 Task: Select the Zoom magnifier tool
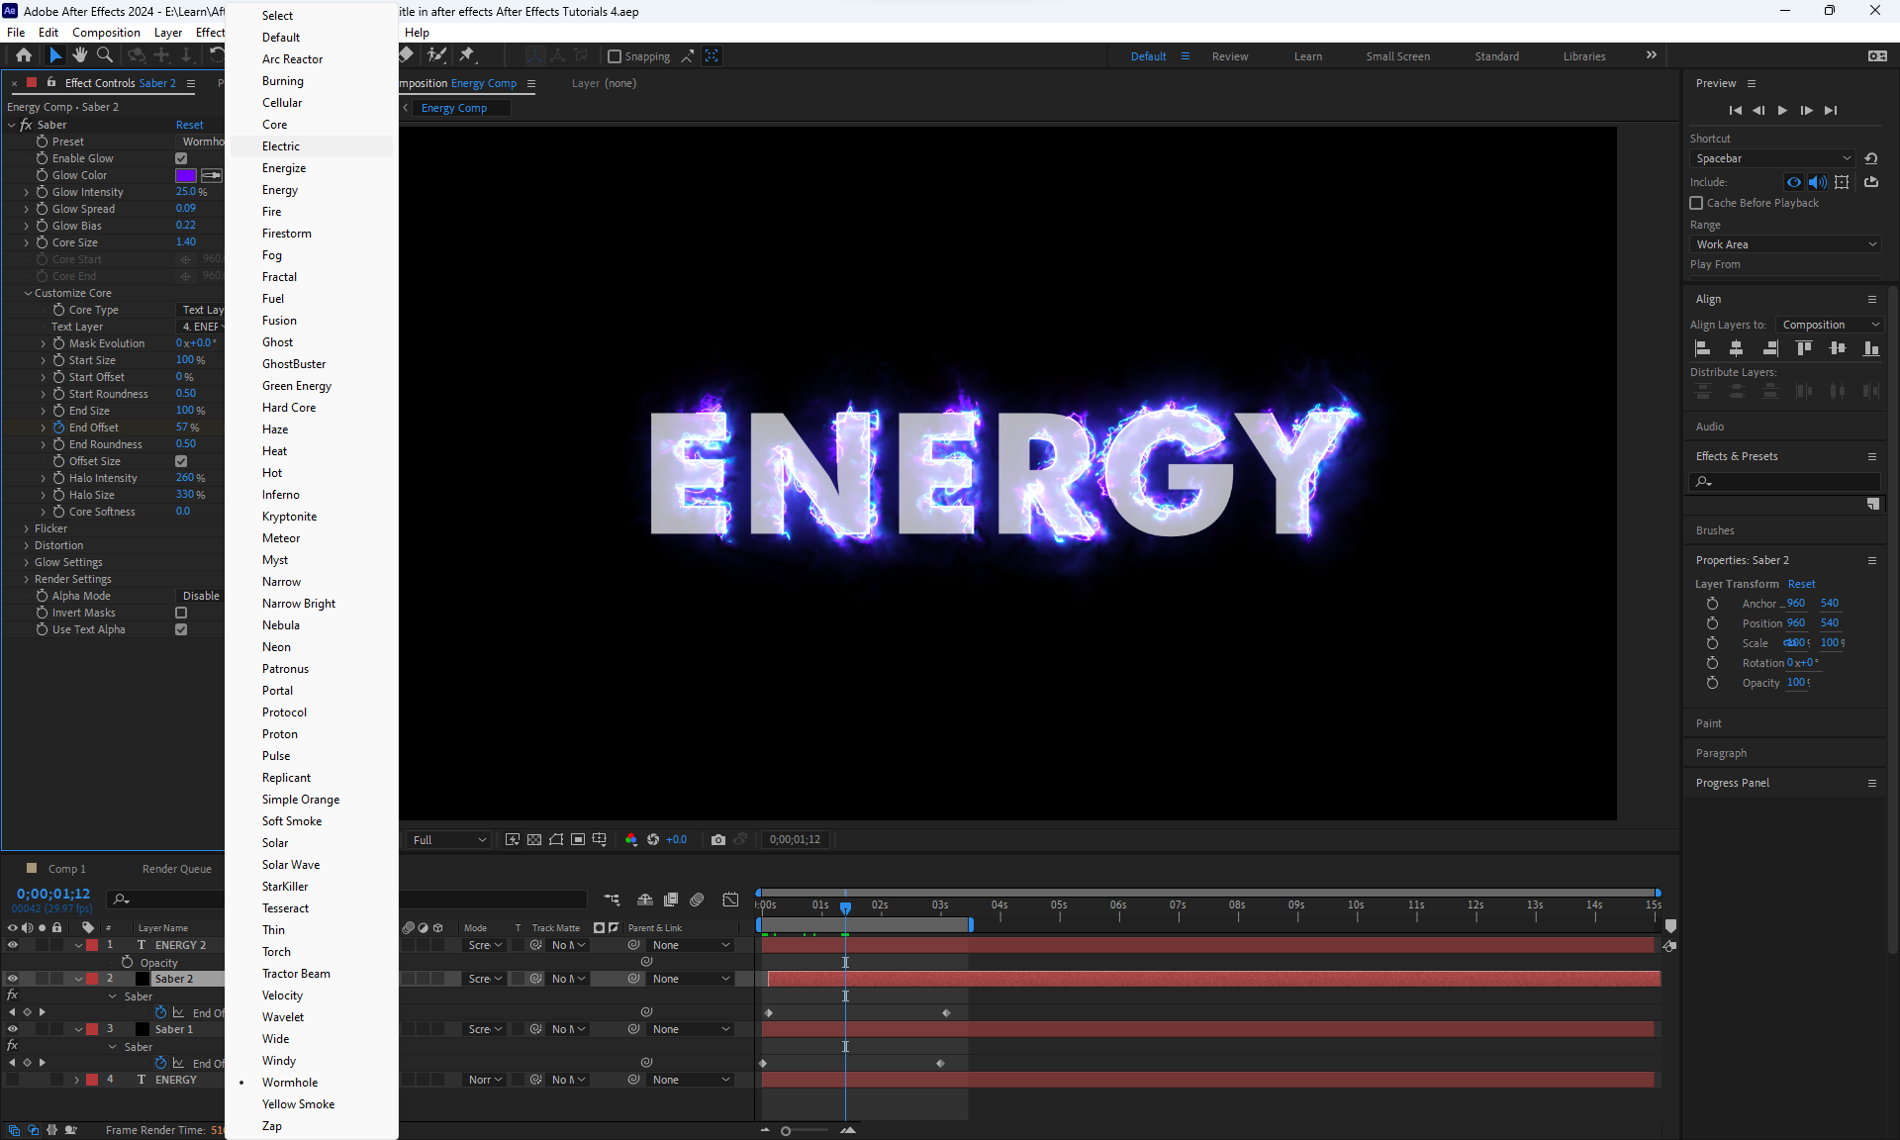click(104, 55)
